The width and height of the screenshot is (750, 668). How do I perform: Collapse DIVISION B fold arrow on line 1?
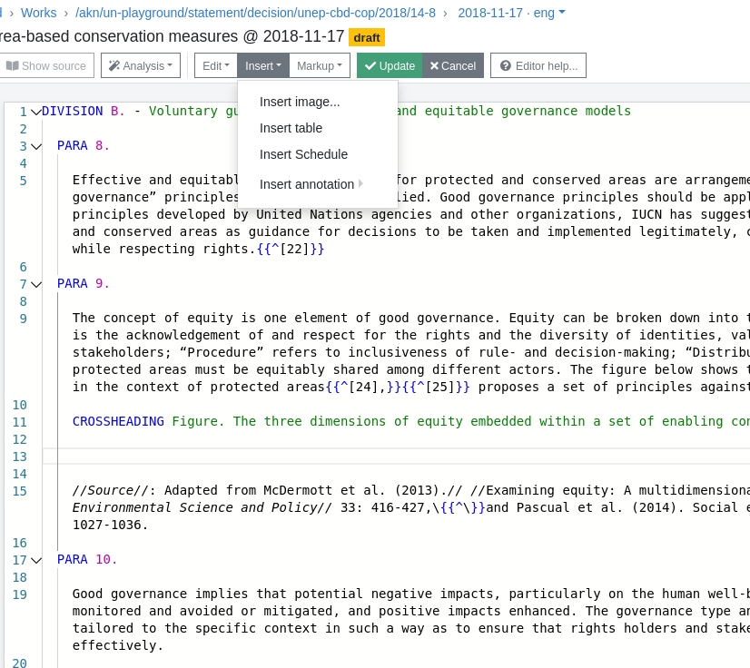36,112
